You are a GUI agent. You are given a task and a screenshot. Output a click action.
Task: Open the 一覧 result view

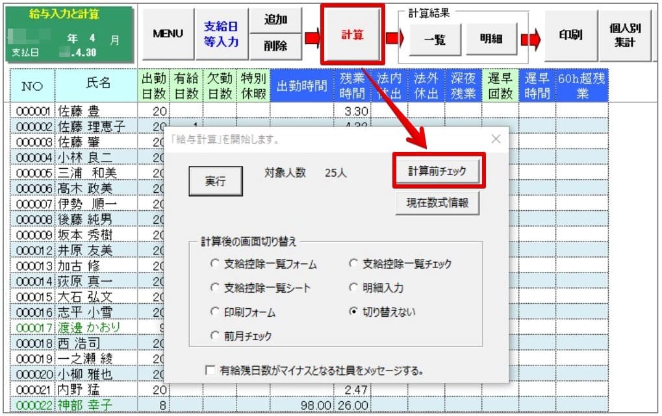435,40
